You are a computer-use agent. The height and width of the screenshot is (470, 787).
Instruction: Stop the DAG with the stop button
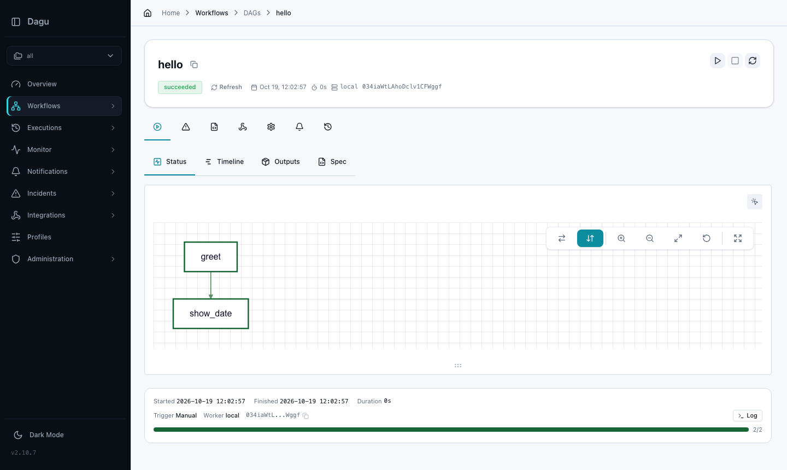735,61
